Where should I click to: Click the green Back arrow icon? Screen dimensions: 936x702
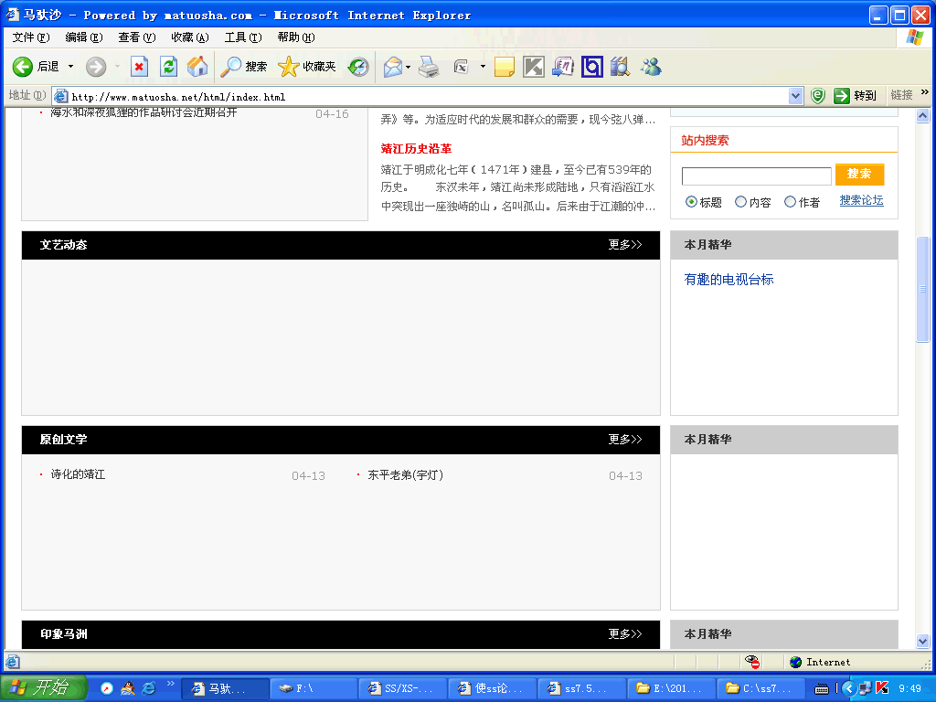(23, 67)
